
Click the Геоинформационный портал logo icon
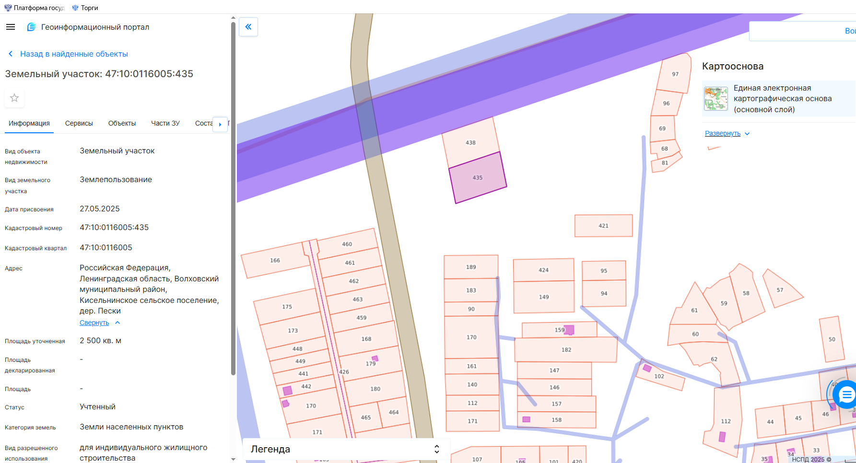[x=31, y=27]
